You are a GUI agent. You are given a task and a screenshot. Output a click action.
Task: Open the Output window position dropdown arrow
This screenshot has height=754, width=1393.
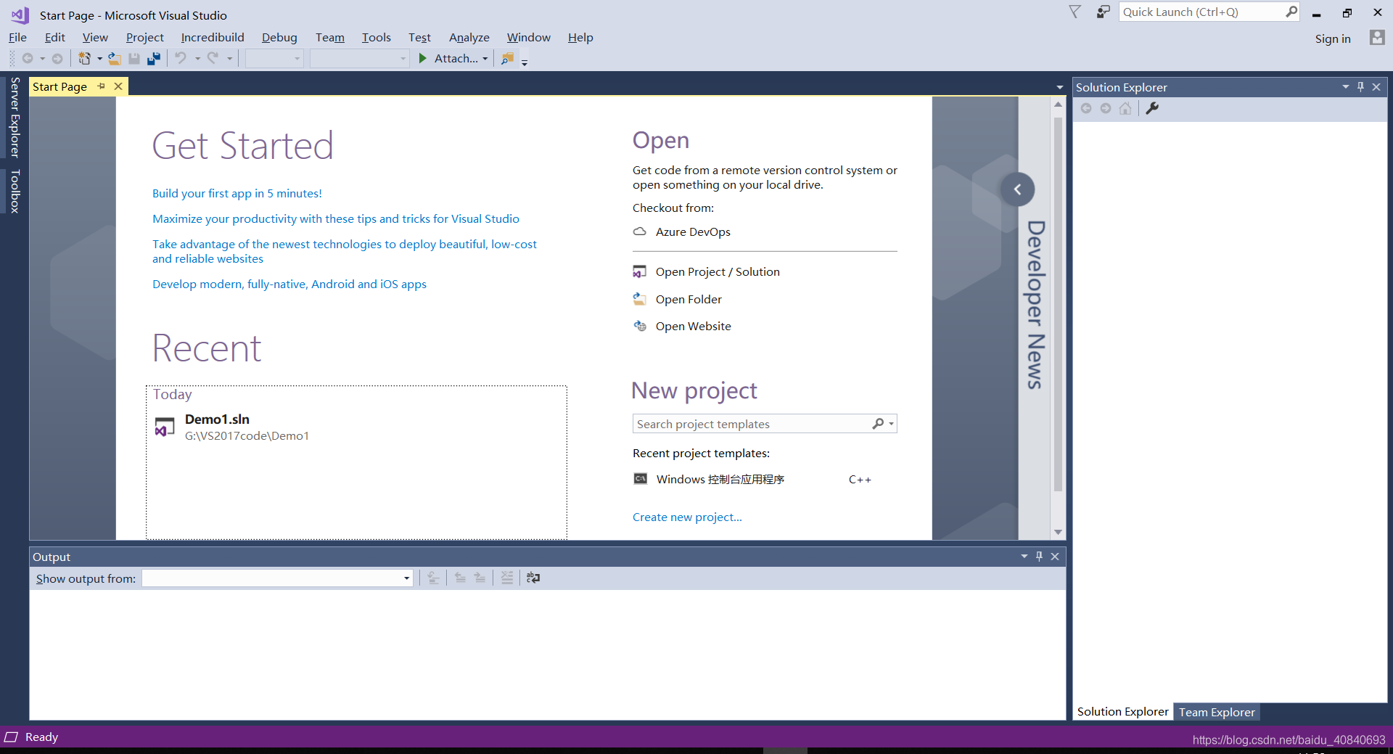coord(1024,557)
